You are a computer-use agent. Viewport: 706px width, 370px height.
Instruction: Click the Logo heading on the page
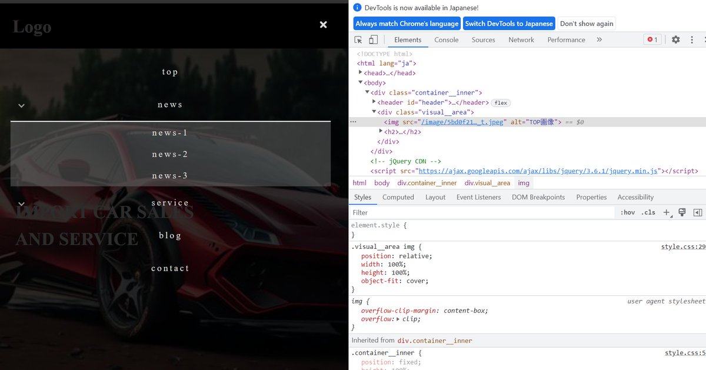coord(32,27)
